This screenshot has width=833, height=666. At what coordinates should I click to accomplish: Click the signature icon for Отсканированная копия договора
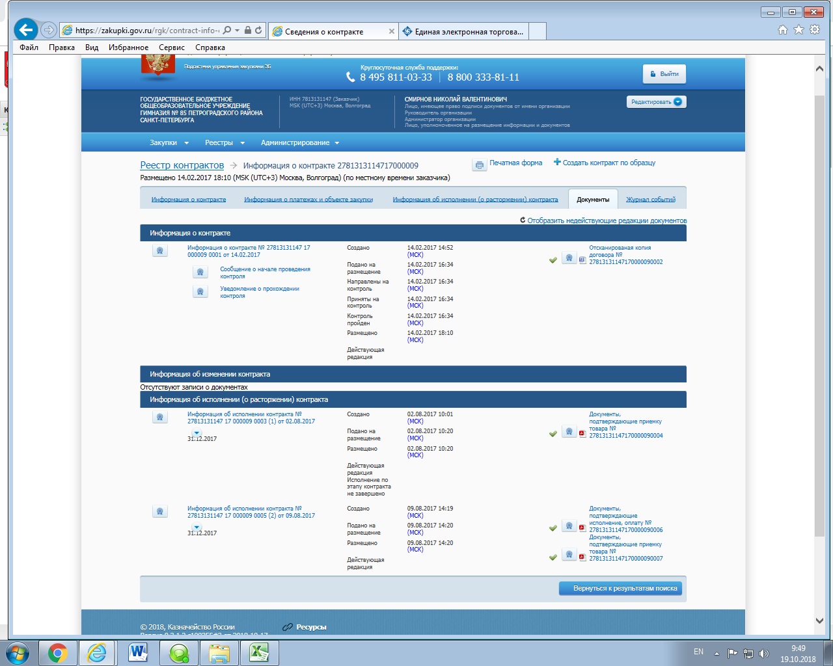pos(569,258)
